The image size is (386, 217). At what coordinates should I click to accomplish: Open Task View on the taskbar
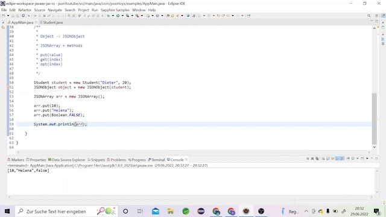pos(140,211)
